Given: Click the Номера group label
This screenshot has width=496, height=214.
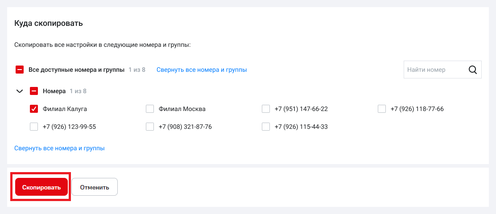Looking at the screenshot, I should pyautogui.click(x=54, y=91).
